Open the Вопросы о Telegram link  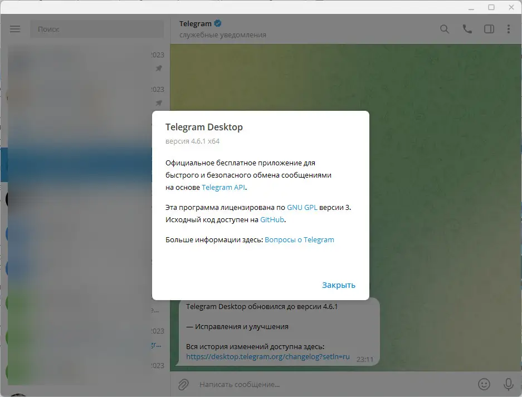299,240
